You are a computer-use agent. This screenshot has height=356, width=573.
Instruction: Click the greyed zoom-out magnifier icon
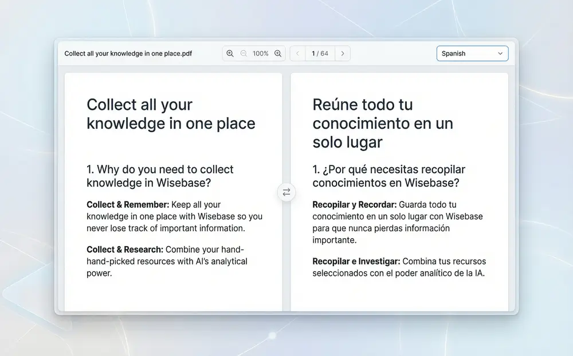click(244, 54)
